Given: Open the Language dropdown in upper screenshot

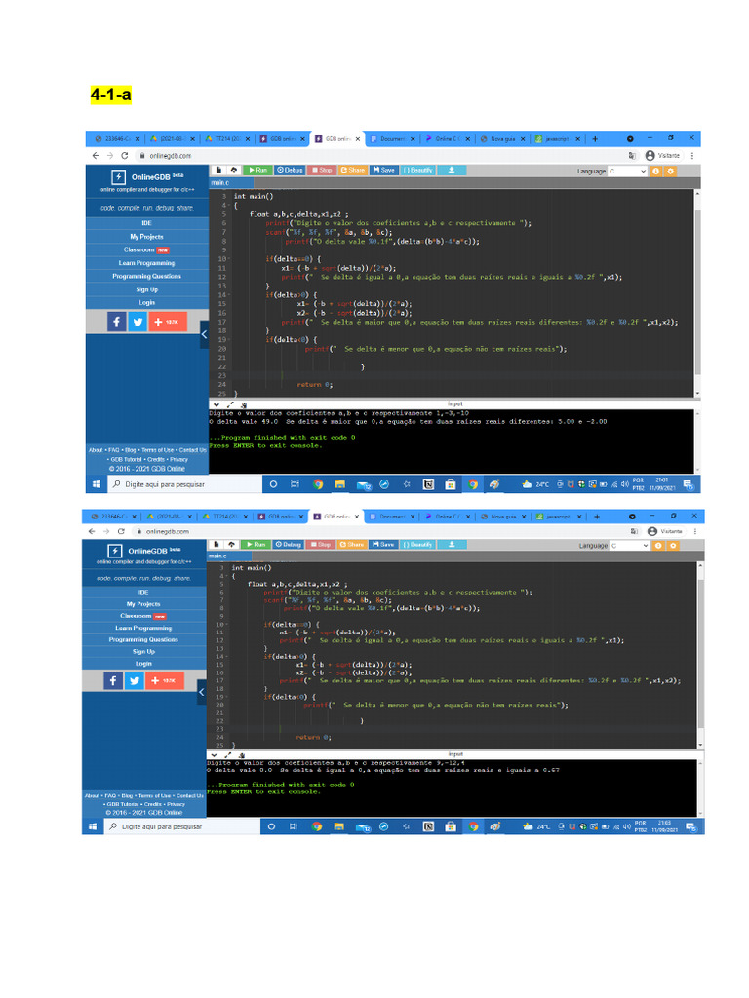Looking at the screenshot, I should 627,171.
